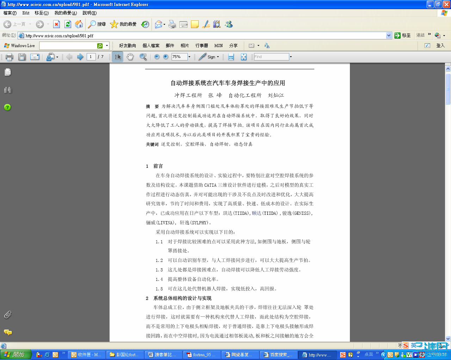Open Windows Live search options dropdown
451x360 pixels.
tap(107, 46)
